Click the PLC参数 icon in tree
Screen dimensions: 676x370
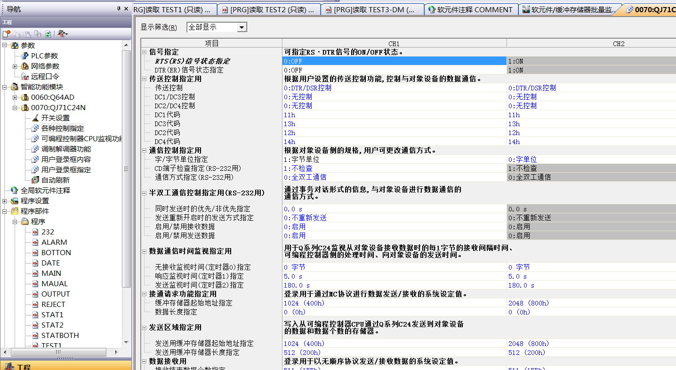click(25, 56)
